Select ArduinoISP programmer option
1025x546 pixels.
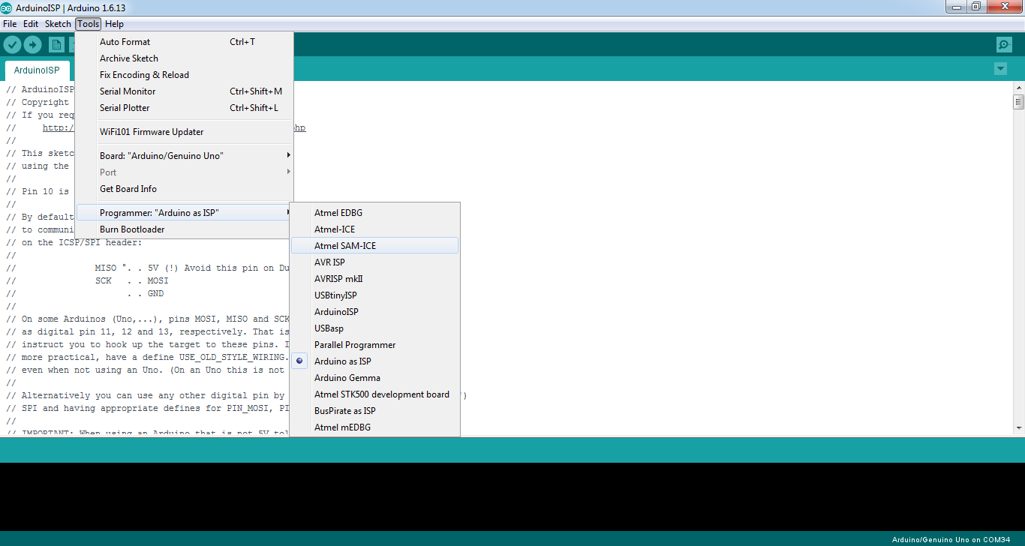(x=374, y=312)
